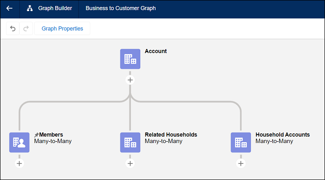Image resolution: width=325 pixels, height=180 pixels.
Task: Click Many-to-Many under Members
Action: 53,141
